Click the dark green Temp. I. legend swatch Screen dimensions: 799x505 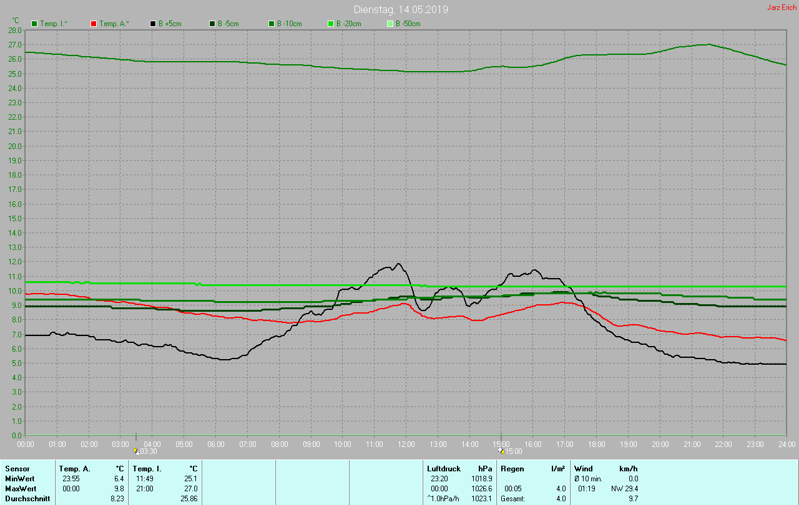pos(34,24)
